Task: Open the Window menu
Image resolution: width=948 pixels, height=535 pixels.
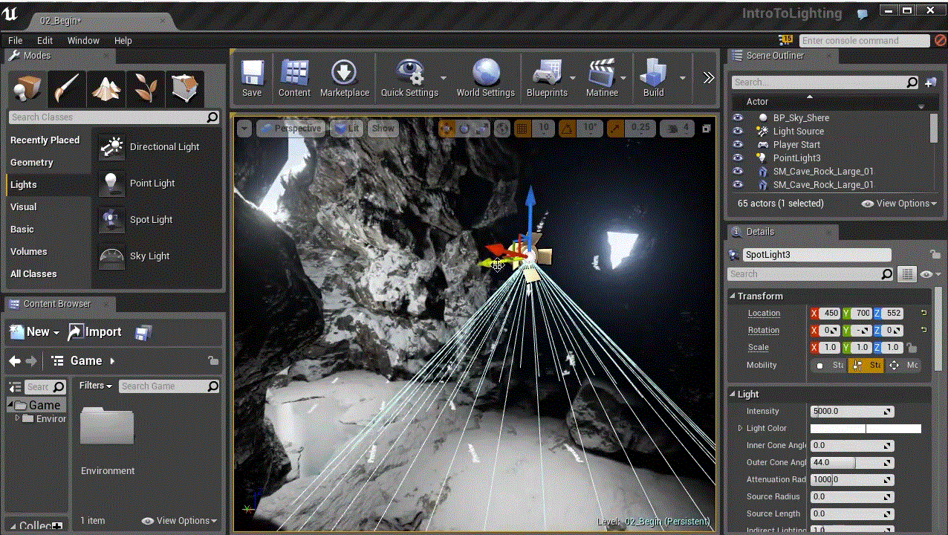Action: tap(83, 41)
